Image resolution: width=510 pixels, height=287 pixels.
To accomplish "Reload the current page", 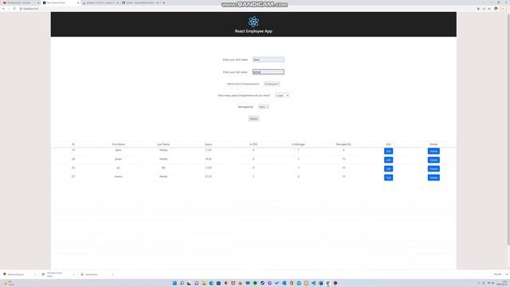I will (x=14, y=9).
